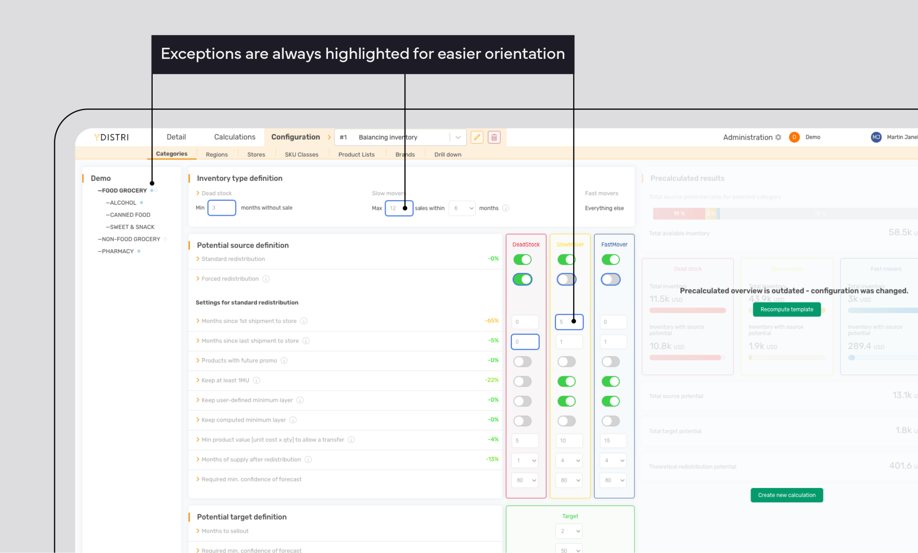Show info for Forced redistribution
Viewport: 918px width, 553px height.
coord(266,279)
